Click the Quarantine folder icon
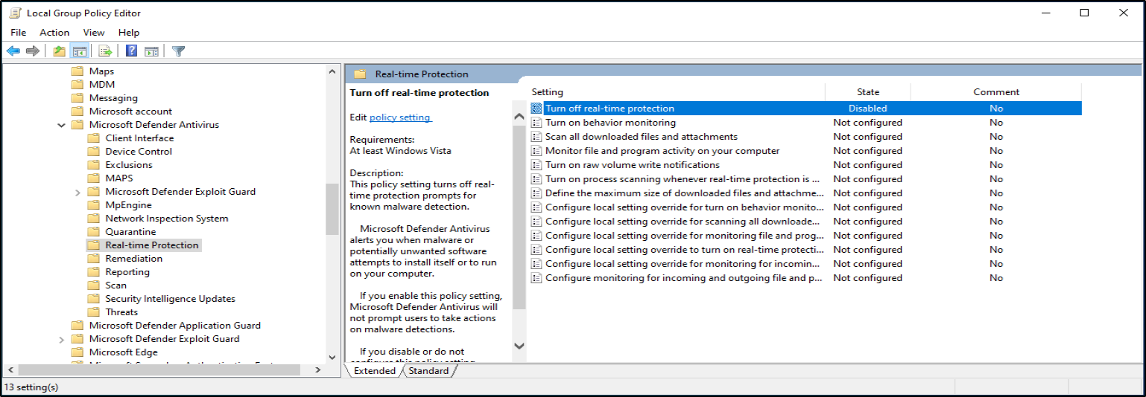The height and width of the screenshot is (397, 1146). point(93,232)
